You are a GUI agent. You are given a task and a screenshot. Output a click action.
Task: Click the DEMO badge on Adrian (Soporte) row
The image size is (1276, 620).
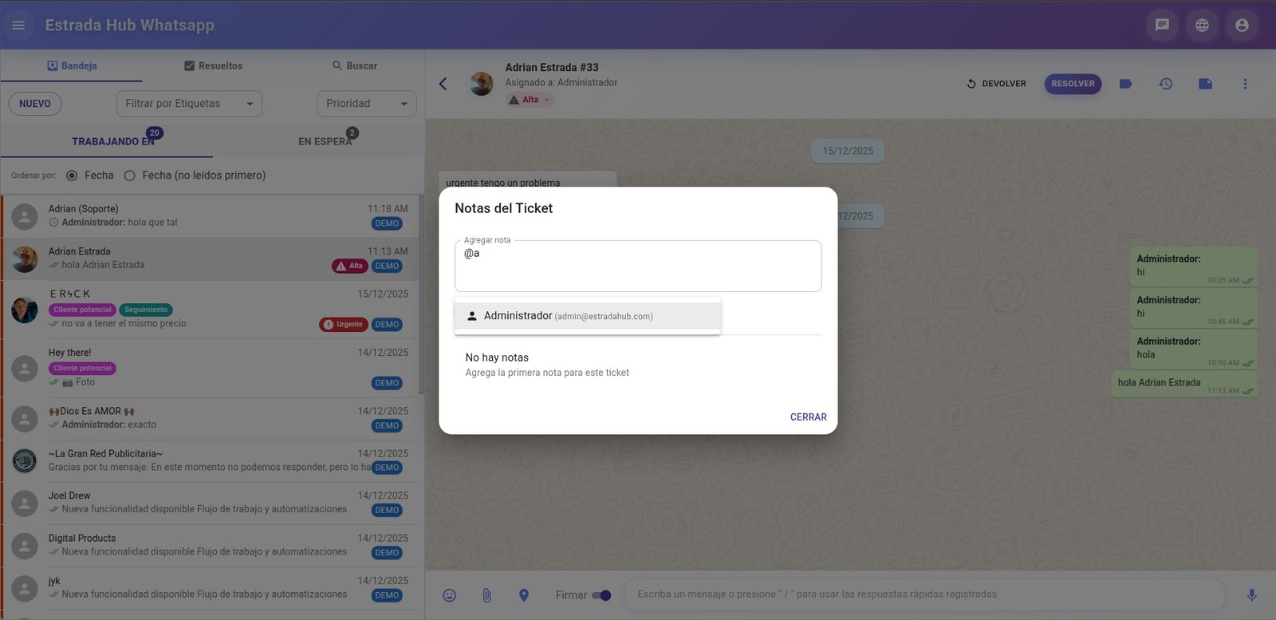387,223
